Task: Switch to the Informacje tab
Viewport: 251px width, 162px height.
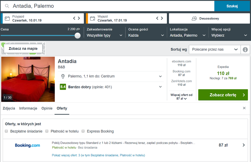Action: coord(28,108)
